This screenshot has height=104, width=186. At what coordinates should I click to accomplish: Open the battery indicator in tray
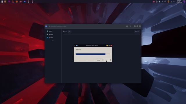pyautogui.click(x=160, y=1)
